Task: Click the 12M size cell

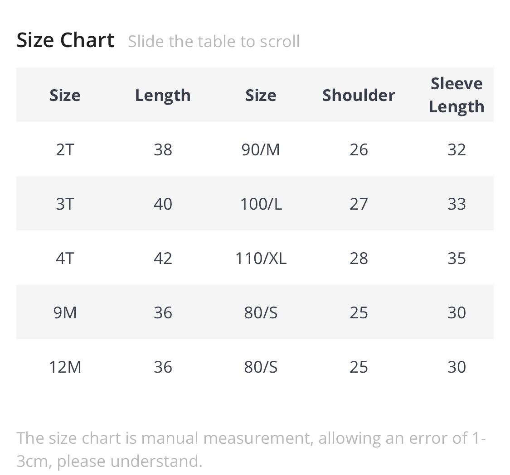Action: 65,367
